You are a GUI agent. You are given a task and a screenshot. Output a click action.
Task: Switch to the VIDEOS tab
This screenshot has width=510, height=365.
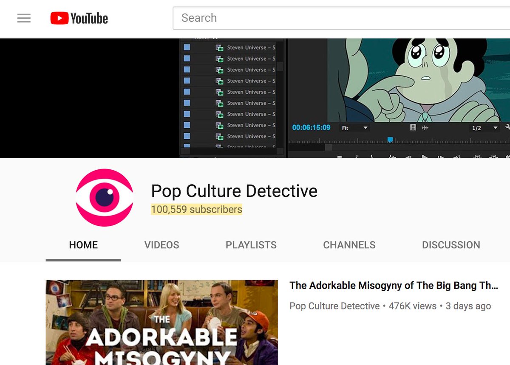[x=161, y=245]
